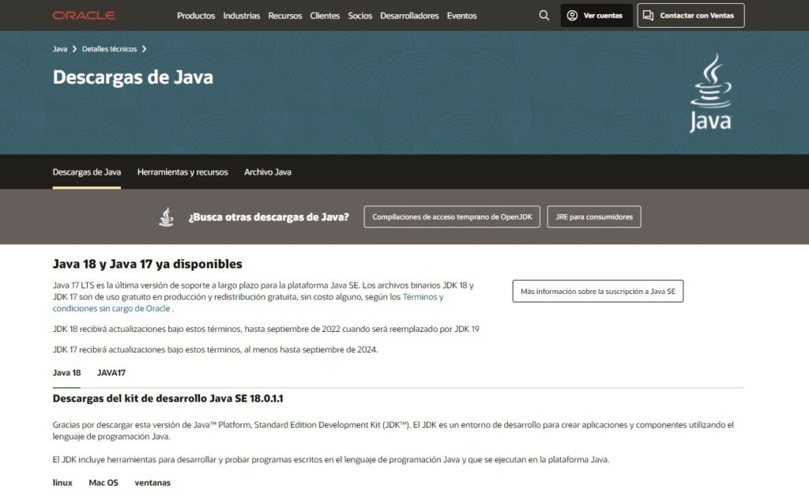Open the search magnifier icon
This screenshot has width=809, height=494.
(544, 16)
